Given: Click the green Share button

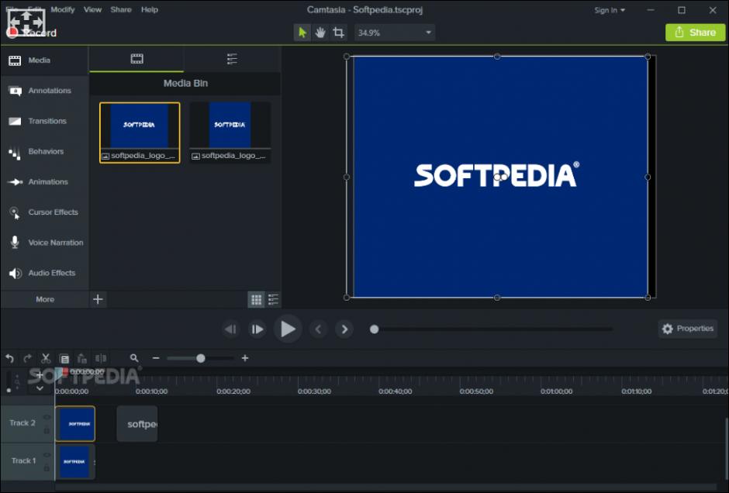Looking at the screenshot, I should tap(695, 33).
